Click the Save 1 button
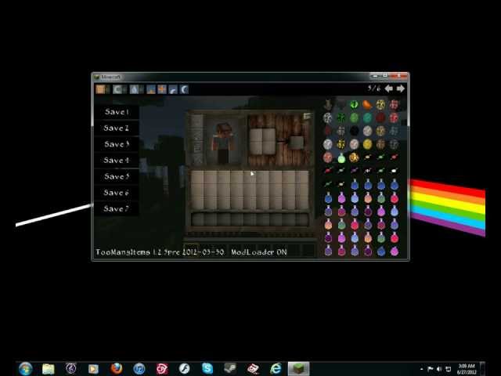This screenshot has height=376, width=501. click(x=117, y=112)
